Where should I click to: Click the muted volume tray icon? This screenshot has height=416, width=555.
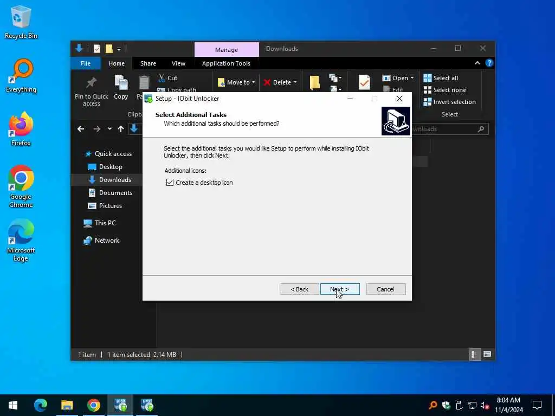[x=485, y=405]
